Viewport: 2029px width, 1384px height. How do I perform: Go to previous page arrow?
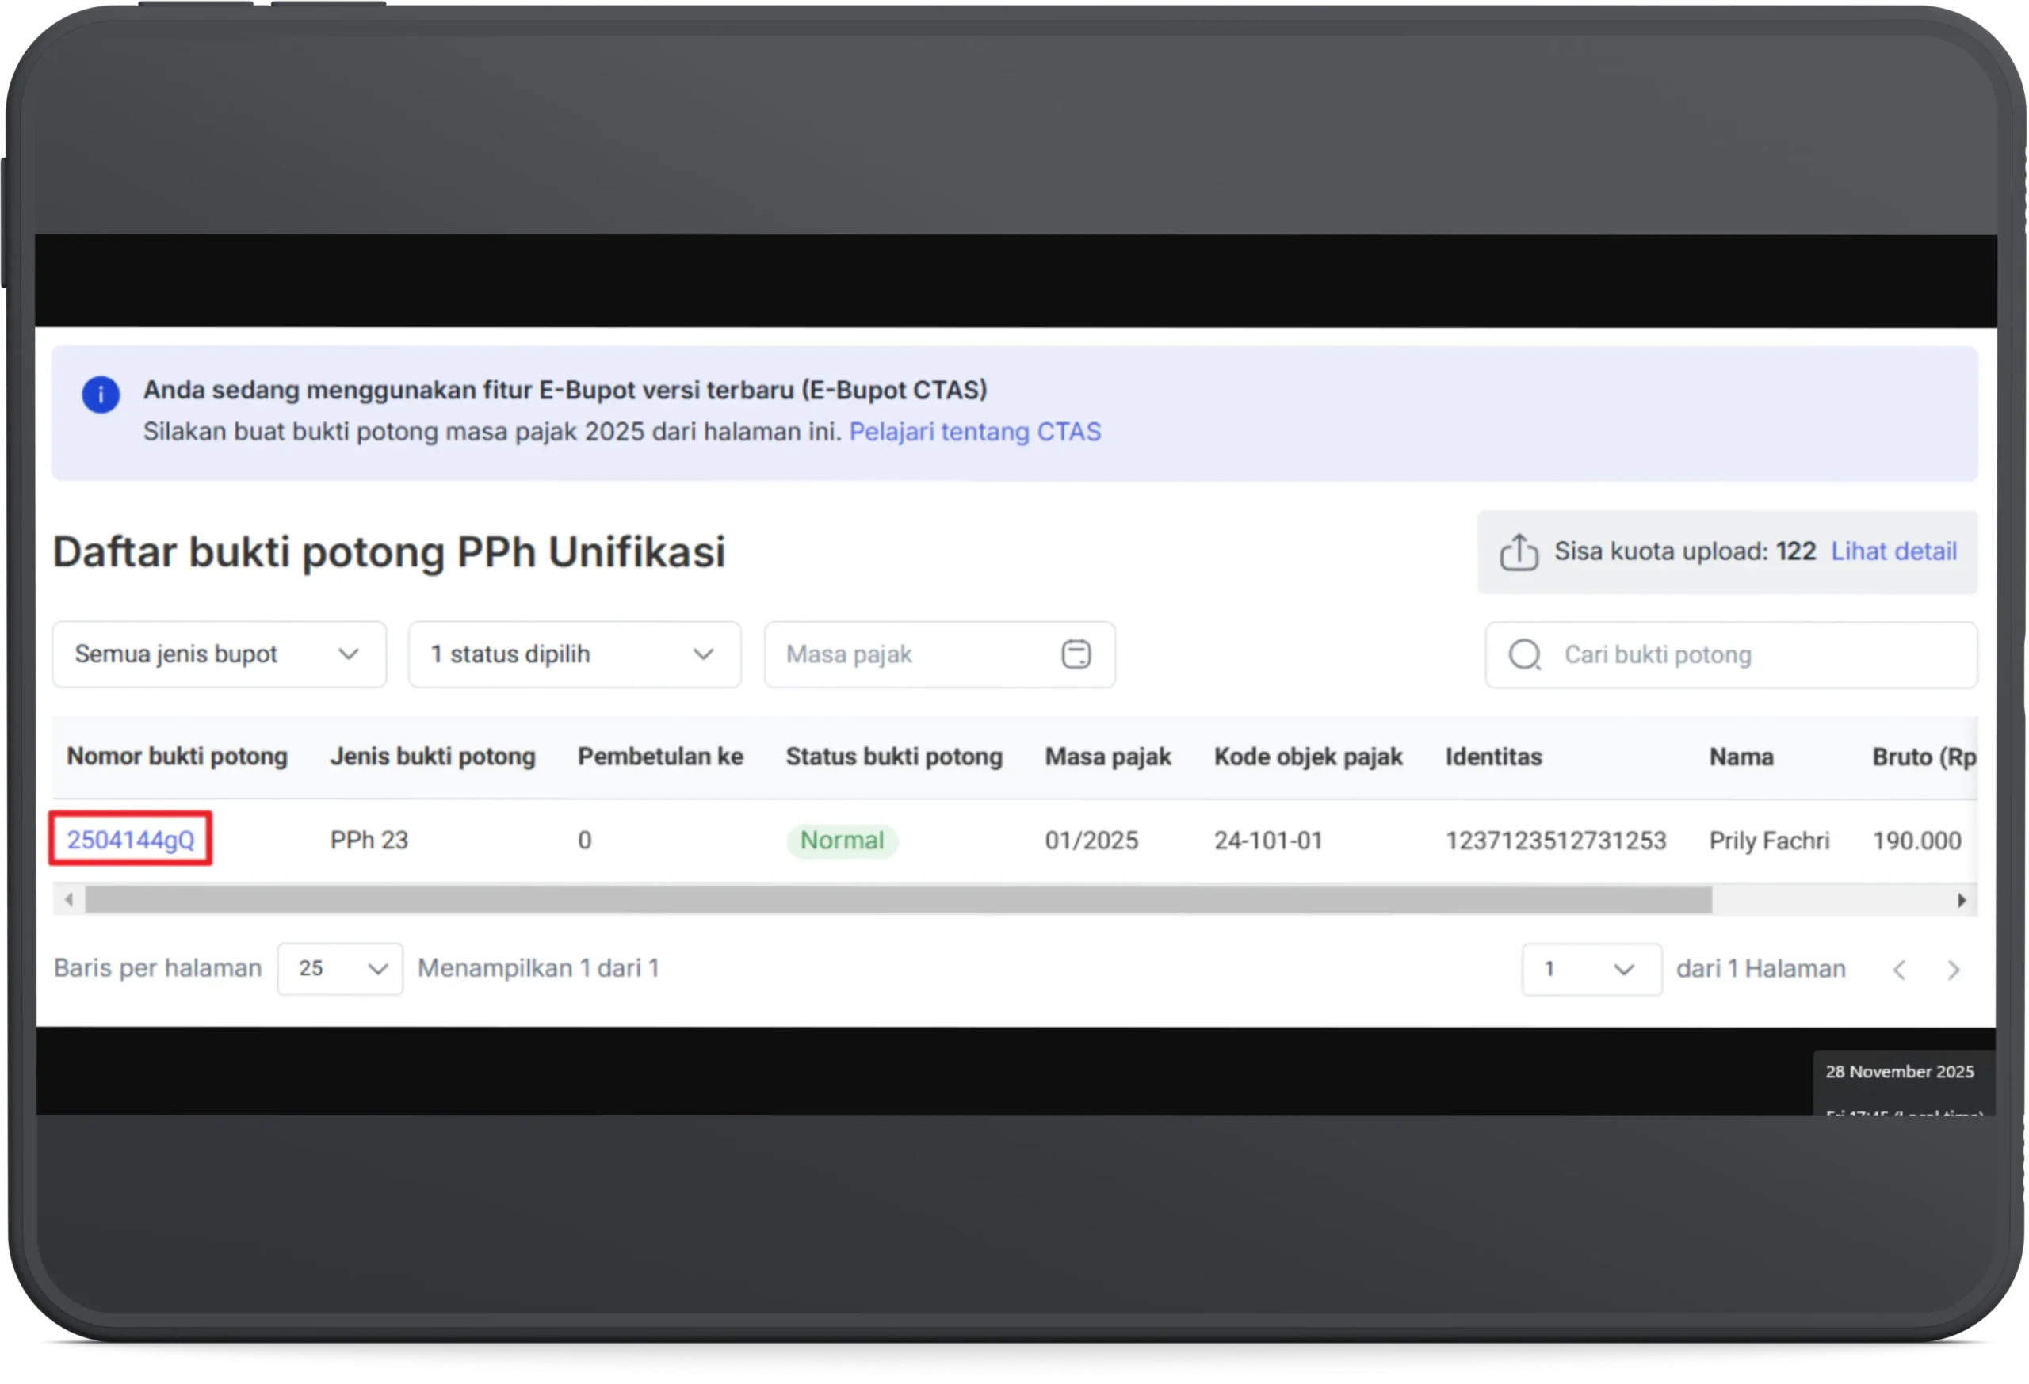pos(1899,970)
